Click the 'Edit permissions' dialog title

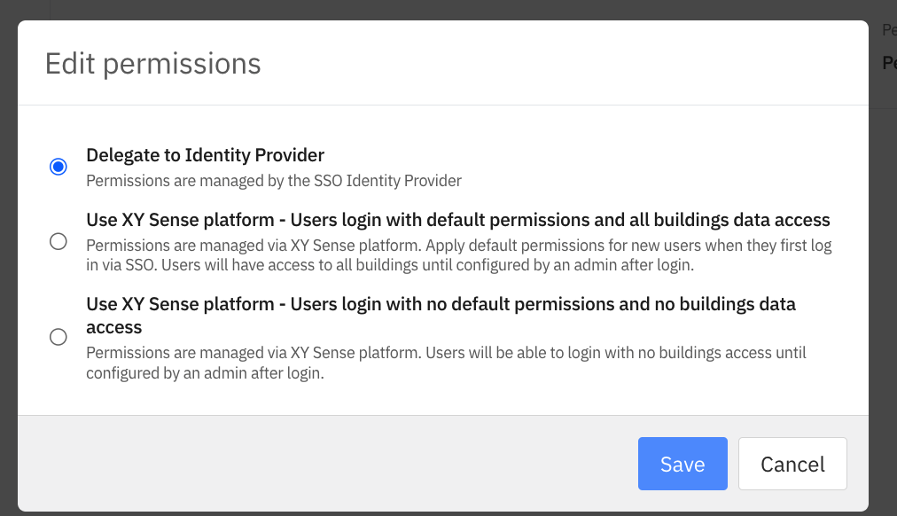click(x=152, y=64)
